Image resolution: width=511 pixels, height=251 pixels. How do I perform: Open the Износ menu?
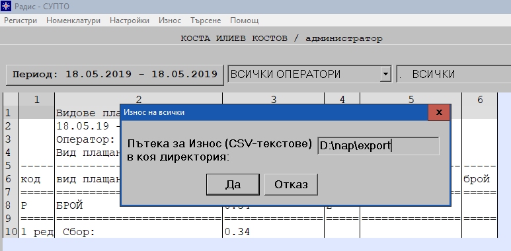(x=170, y=20)
